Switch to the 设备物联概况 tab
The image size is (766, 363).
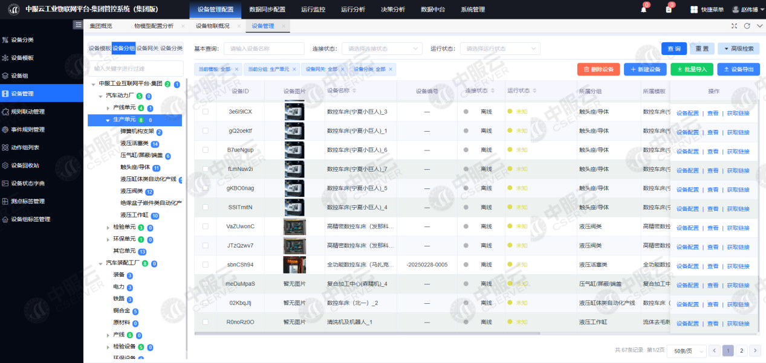(x=212, y=26)
